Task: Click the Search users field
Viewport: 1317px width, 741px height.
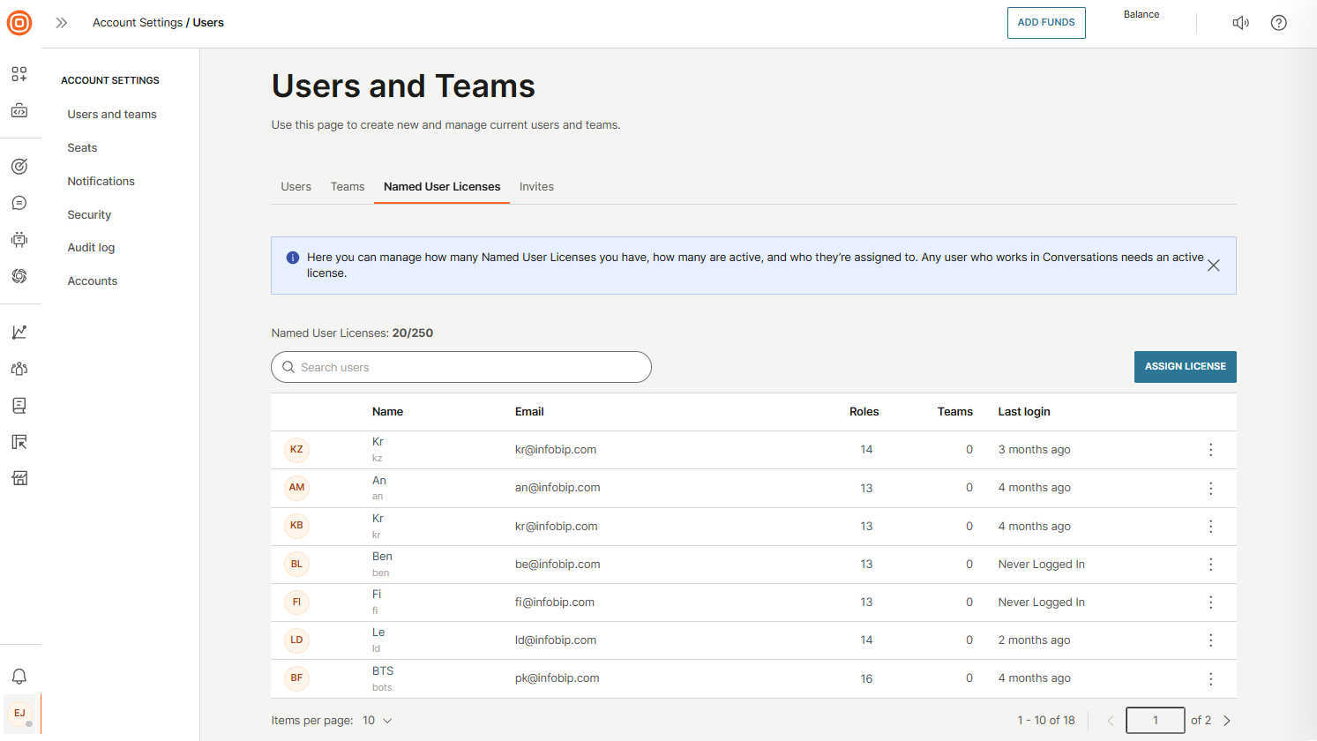Action: [x=461, y=367]
